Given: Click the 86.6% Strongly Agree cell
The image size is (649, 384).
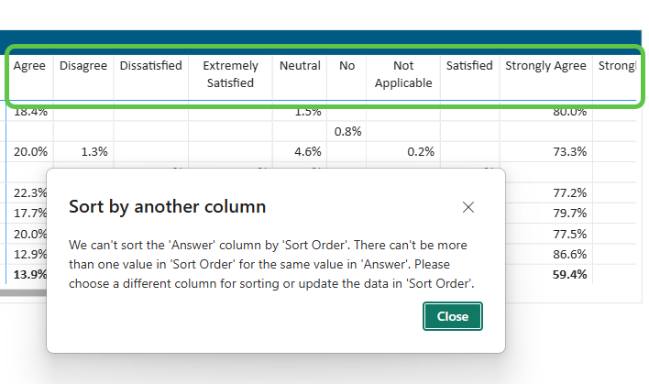Looking at the screenshot, I should point(570,255).
